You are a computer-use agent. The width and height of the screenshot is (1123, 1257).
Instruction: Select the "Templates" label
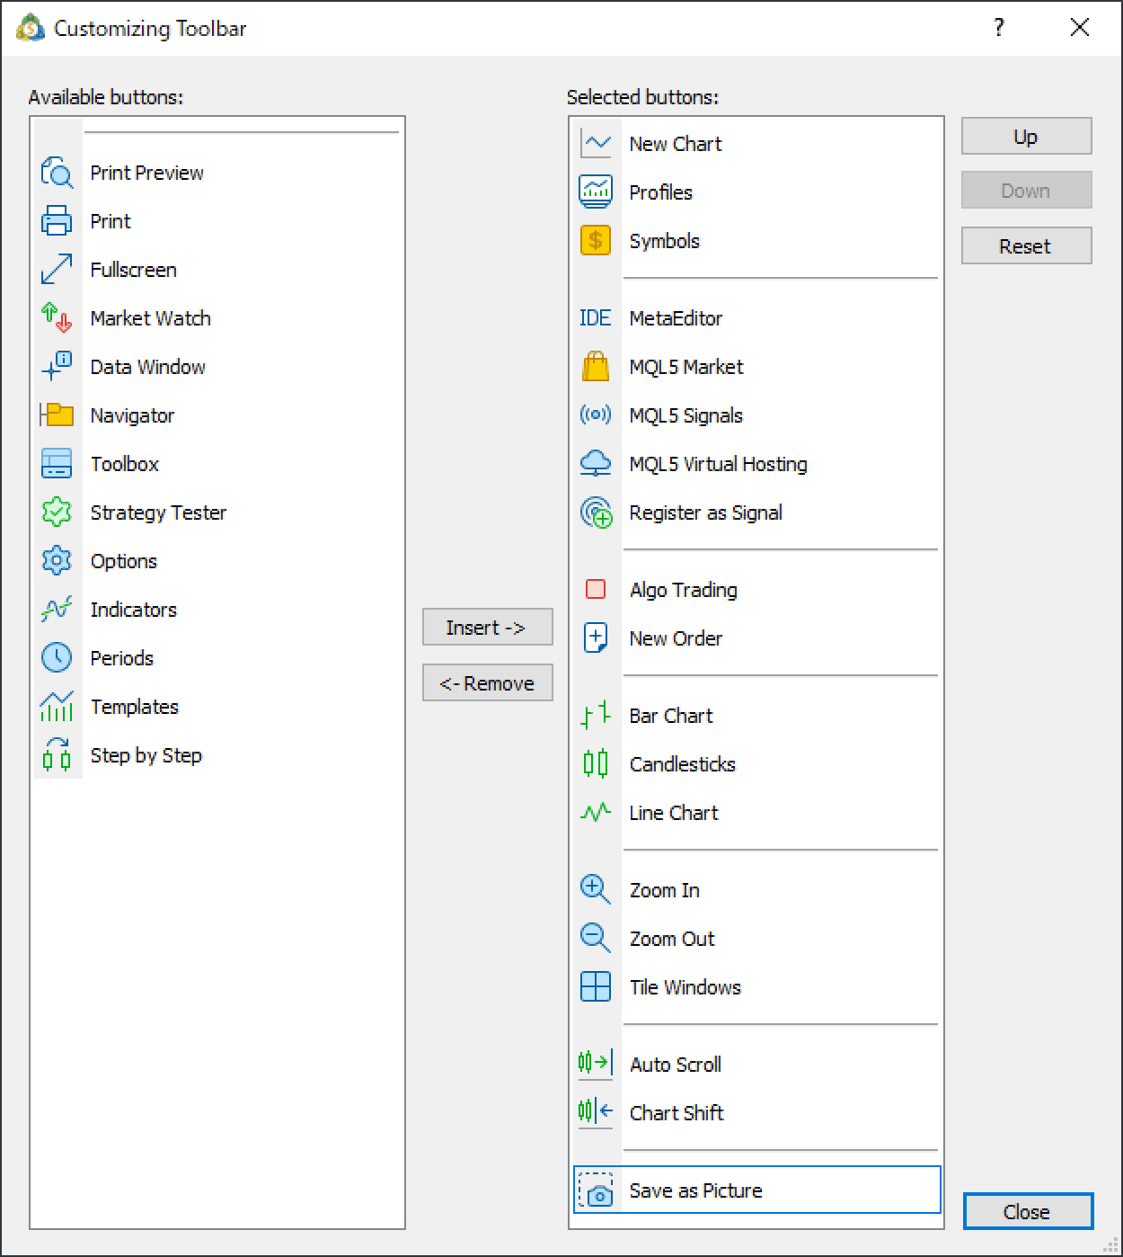[135, 707]
